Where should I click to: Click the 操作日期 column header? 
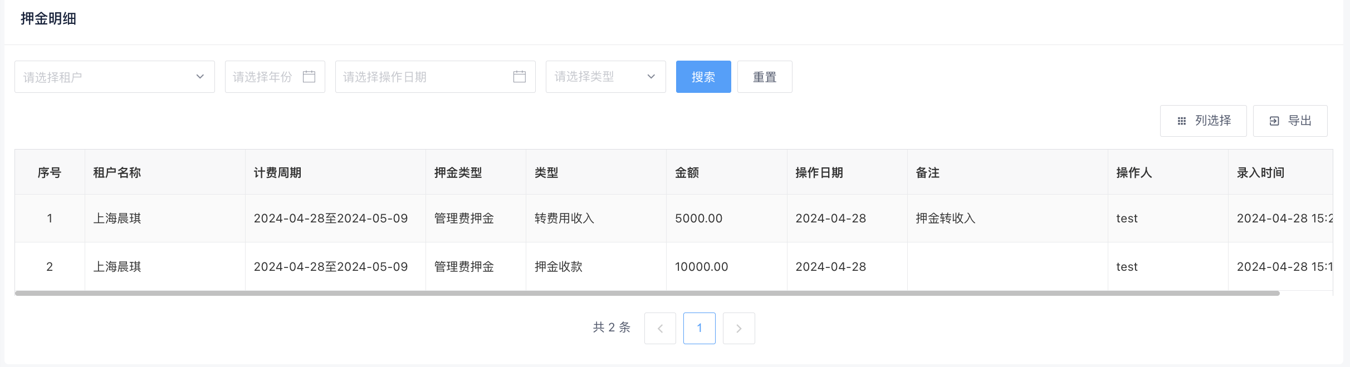point(819,173)
